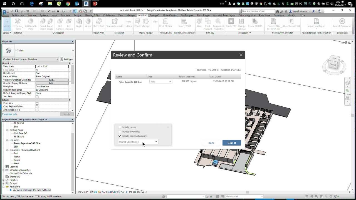Click Export Model in CADtoEarth
356x200 pixels.
point(43,24)
